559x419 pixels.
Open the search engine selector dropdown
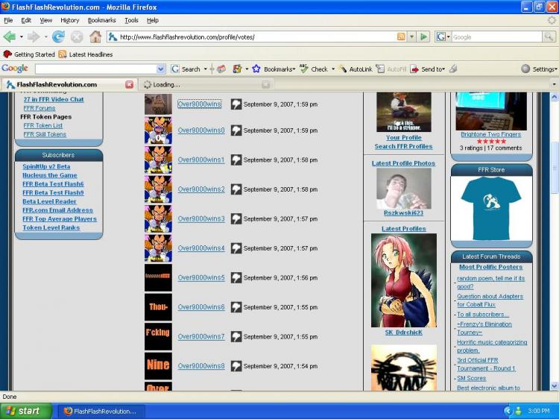[x=449, y=37]
